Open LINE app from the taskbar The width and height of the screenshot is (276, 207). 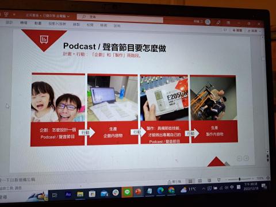(x=127, y=192)
